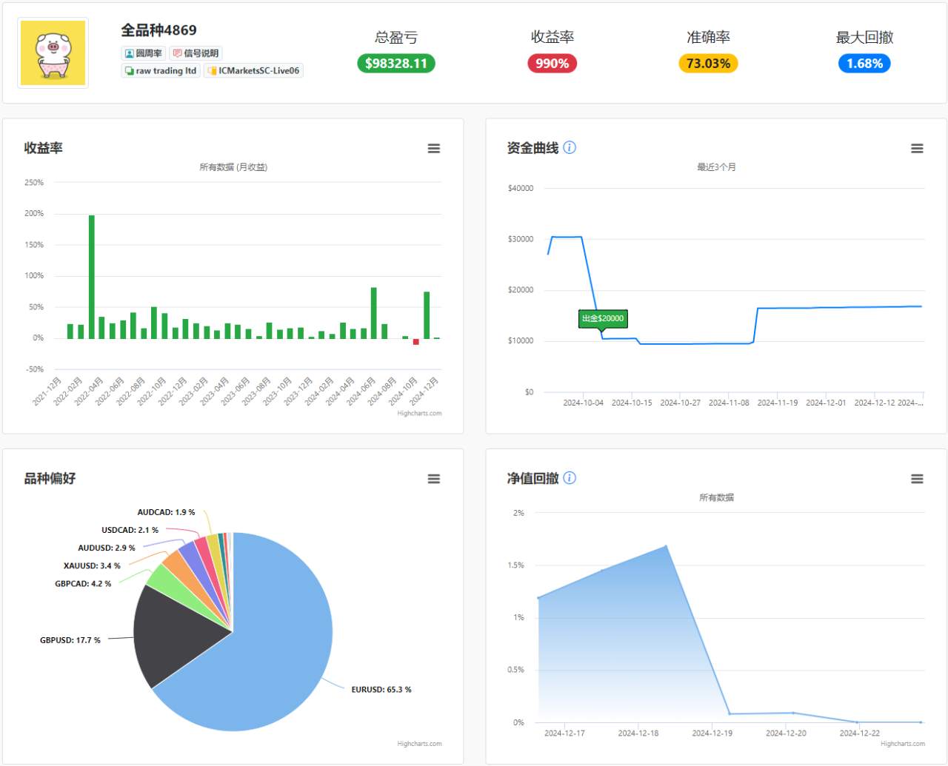Click the info icon next to 净值回撤

(570, 478)
